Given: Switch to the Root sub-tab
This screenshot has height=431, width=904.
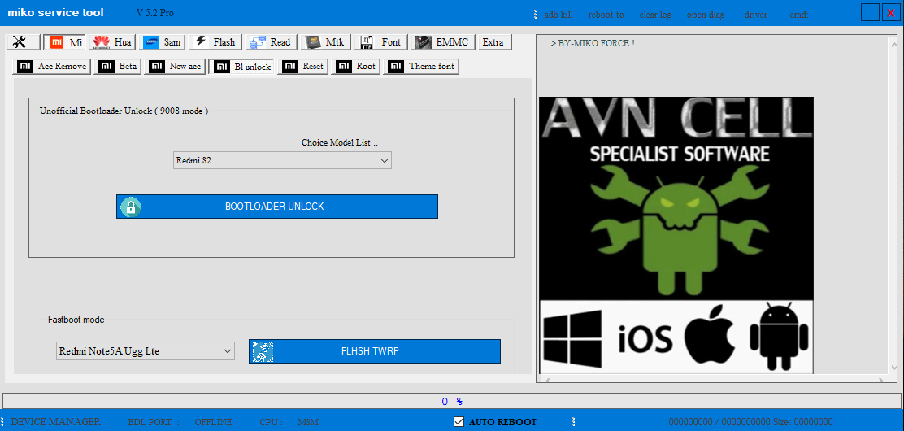Looking at the screenshot, I should (356, 67).
